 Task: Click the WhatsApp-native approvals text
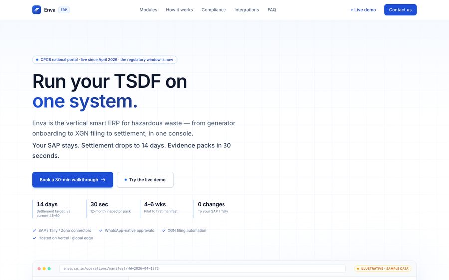[x=129, y=231]
